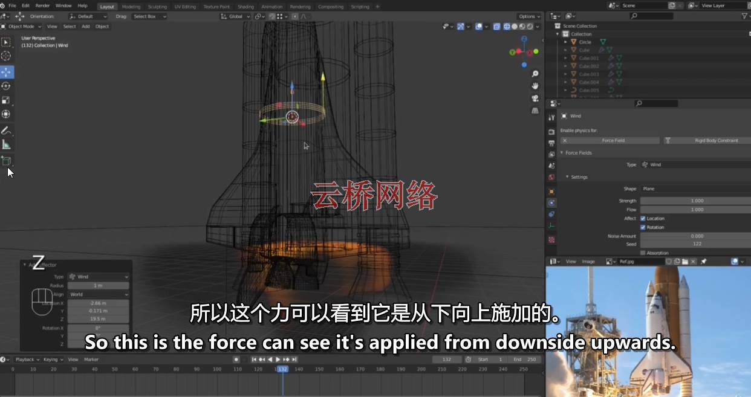Open the Orientation Default dropdown
This screenshot has height=397, width=751.
click(88, 16)
